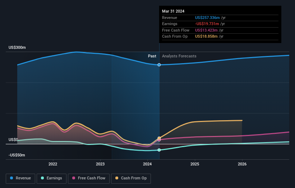Click the Cash From Op label in tooltip
The image size is (295, 188).
pyautogui.click(x=175, y=37)
